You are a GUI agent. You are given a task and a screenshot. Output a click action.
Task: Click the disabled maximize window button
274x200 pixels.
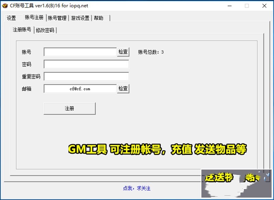tap(247, 6)
